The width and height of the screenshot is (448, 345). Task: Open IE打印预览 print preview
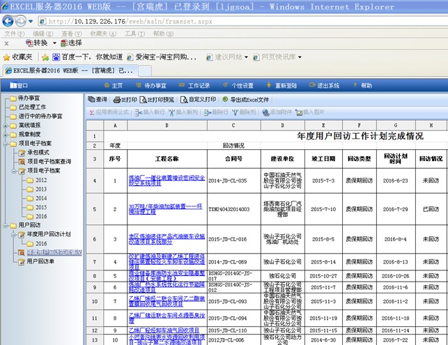160,100
